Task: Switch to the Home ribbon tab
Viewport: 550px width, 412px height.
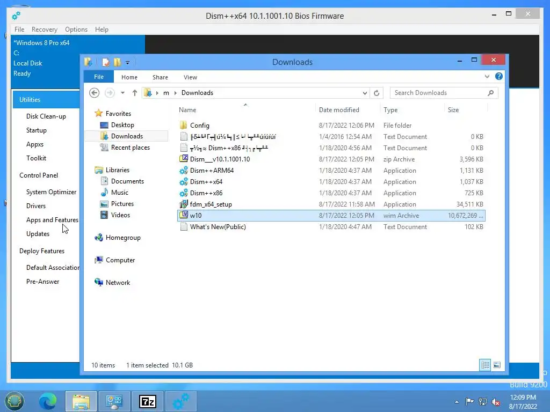Action: [129, 77]
